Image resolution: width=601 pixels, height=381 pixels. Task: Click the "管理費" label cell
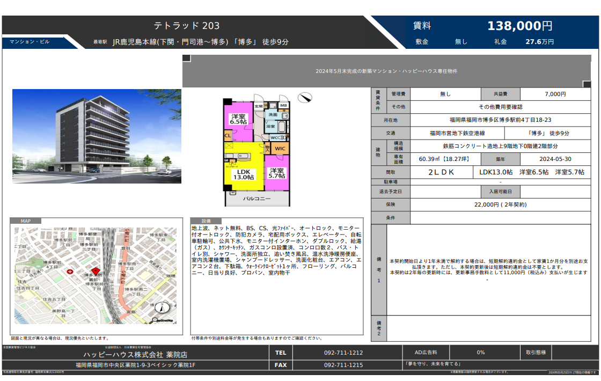click(399, 94)
